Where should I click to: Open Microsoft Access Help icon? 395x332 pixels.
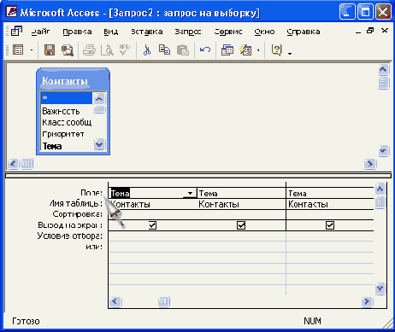(x=276, y=50)
